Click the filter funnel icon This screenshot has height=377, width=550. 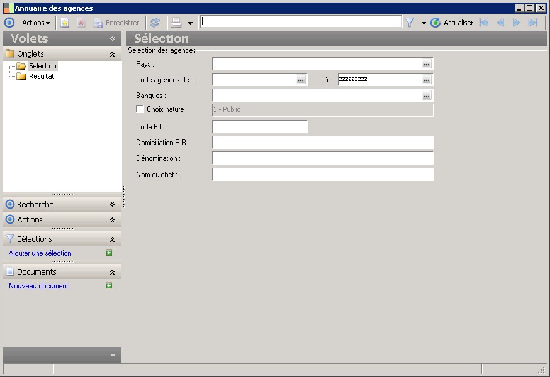click(409, 23)
